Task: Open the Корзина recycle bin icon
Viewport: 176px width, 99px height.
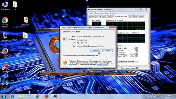Action: pos(5,37)
